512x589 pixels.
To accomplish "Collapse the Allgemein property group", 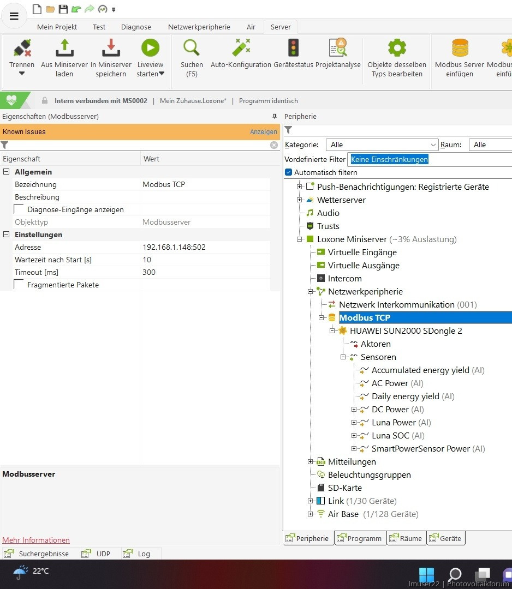I will pyautogui.click(x=7, y=172).
